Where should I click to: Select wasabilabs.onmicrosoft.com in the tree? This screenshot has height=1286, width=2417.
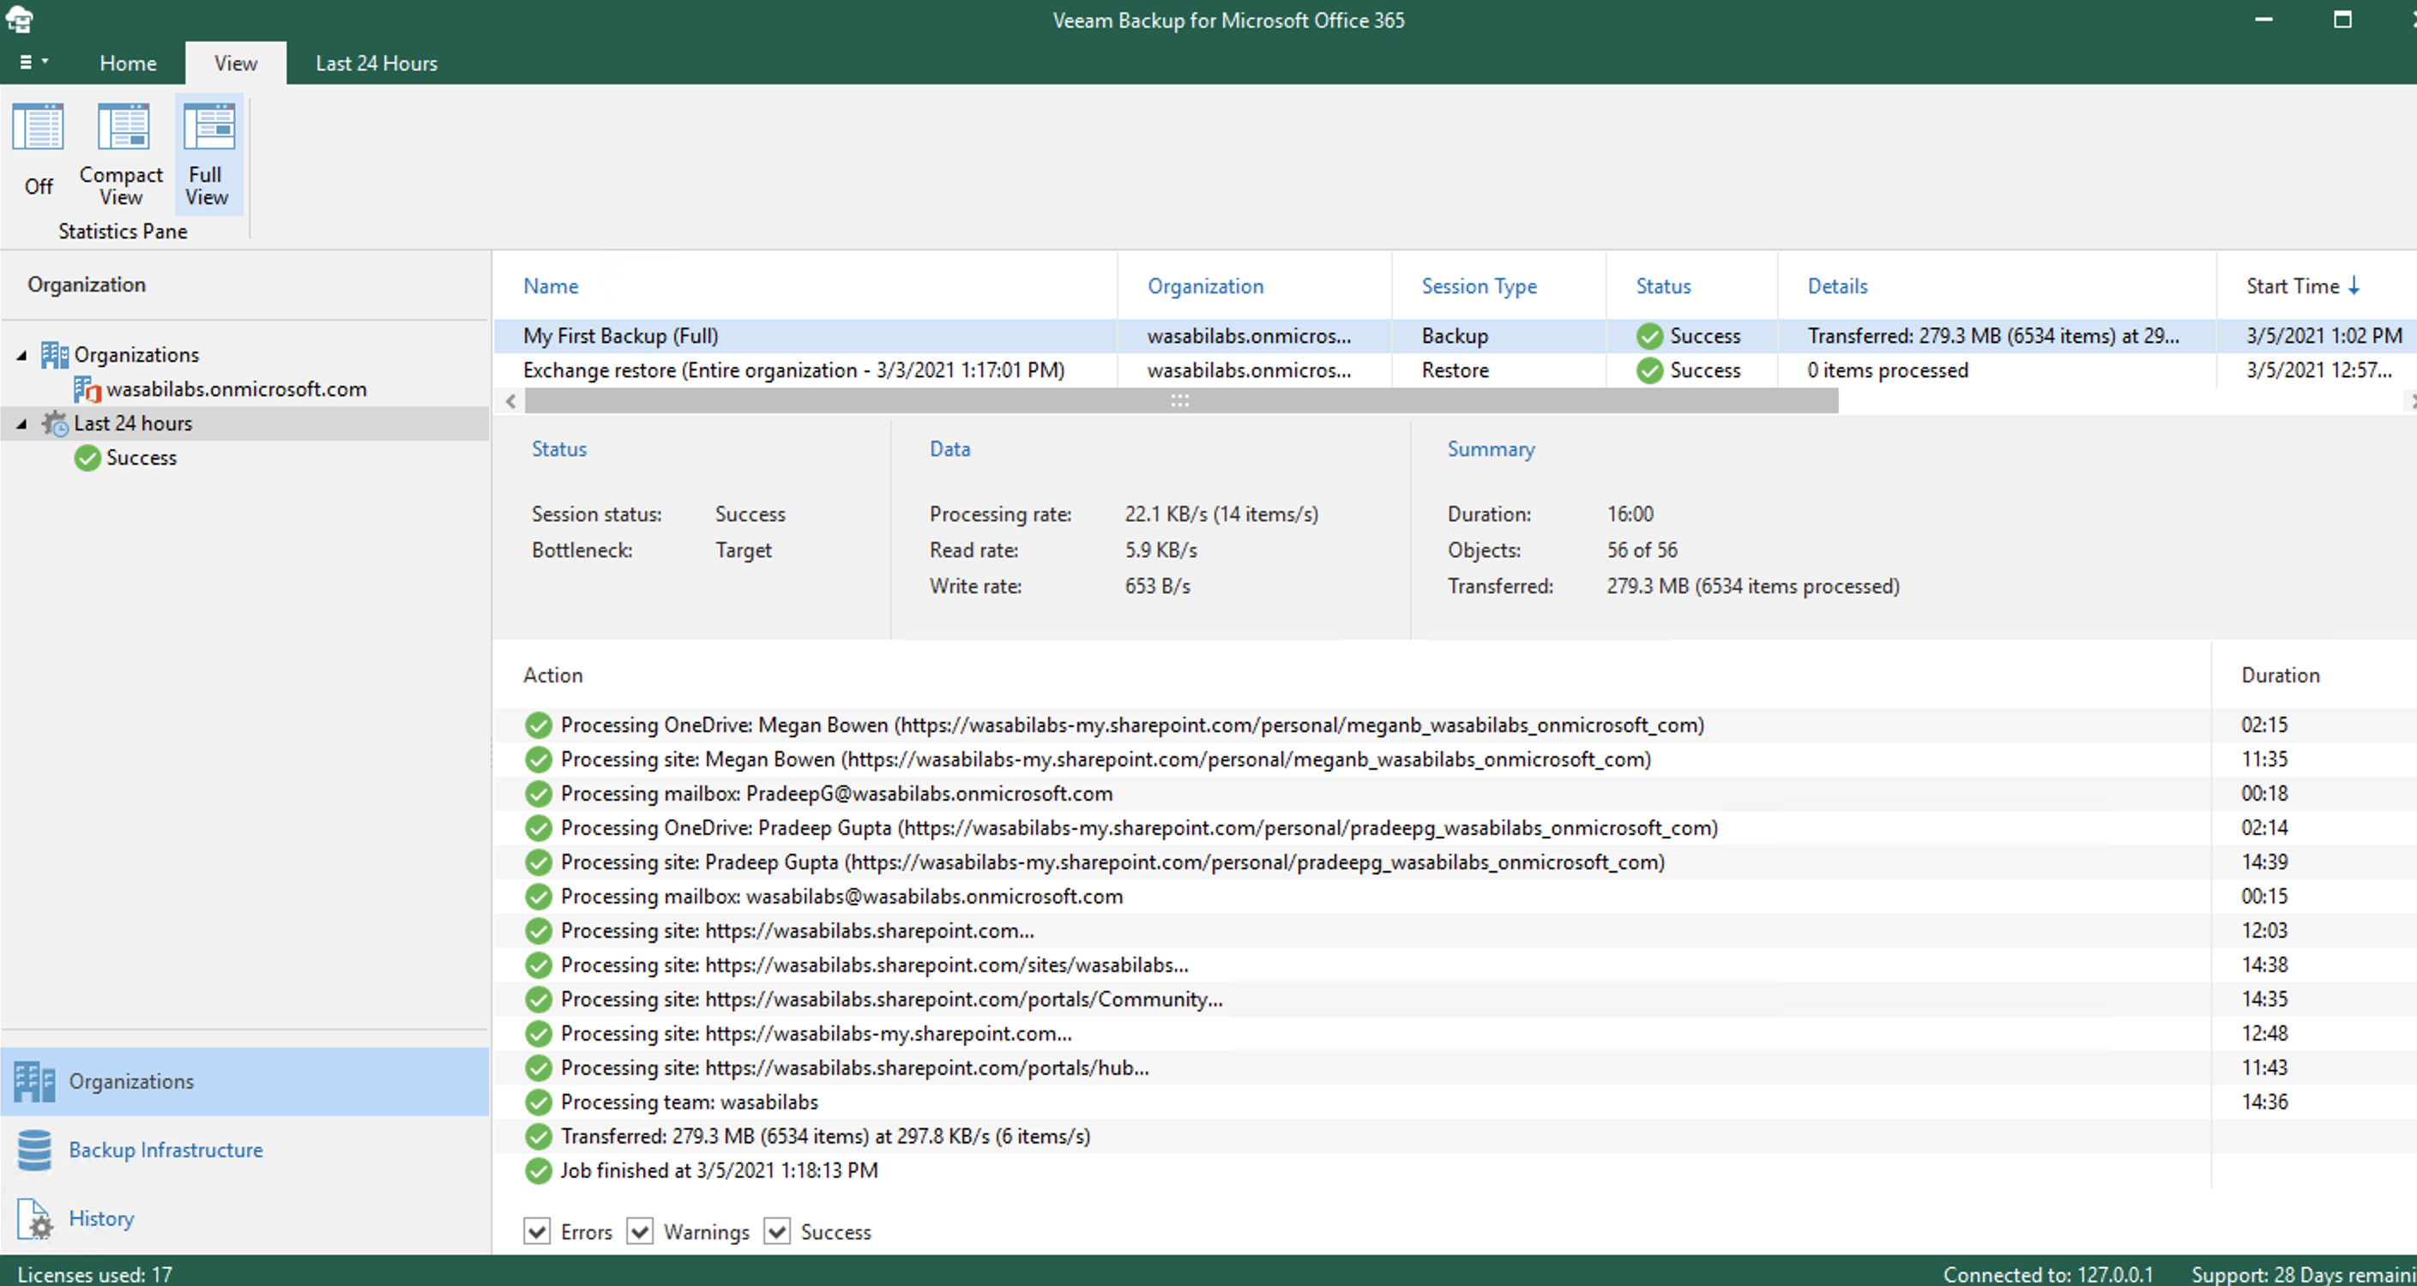[x=237, y=388]
